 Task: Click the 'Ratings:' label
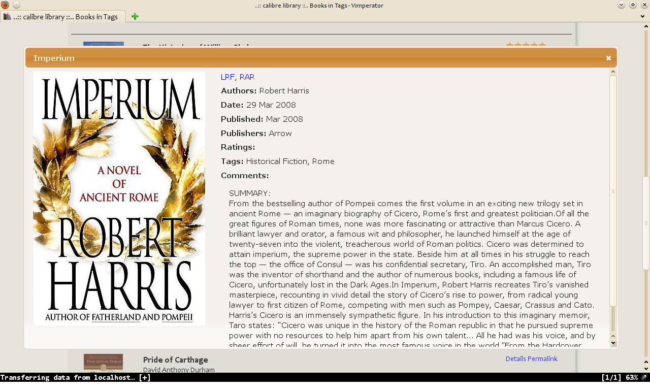[x=238, y=147]
